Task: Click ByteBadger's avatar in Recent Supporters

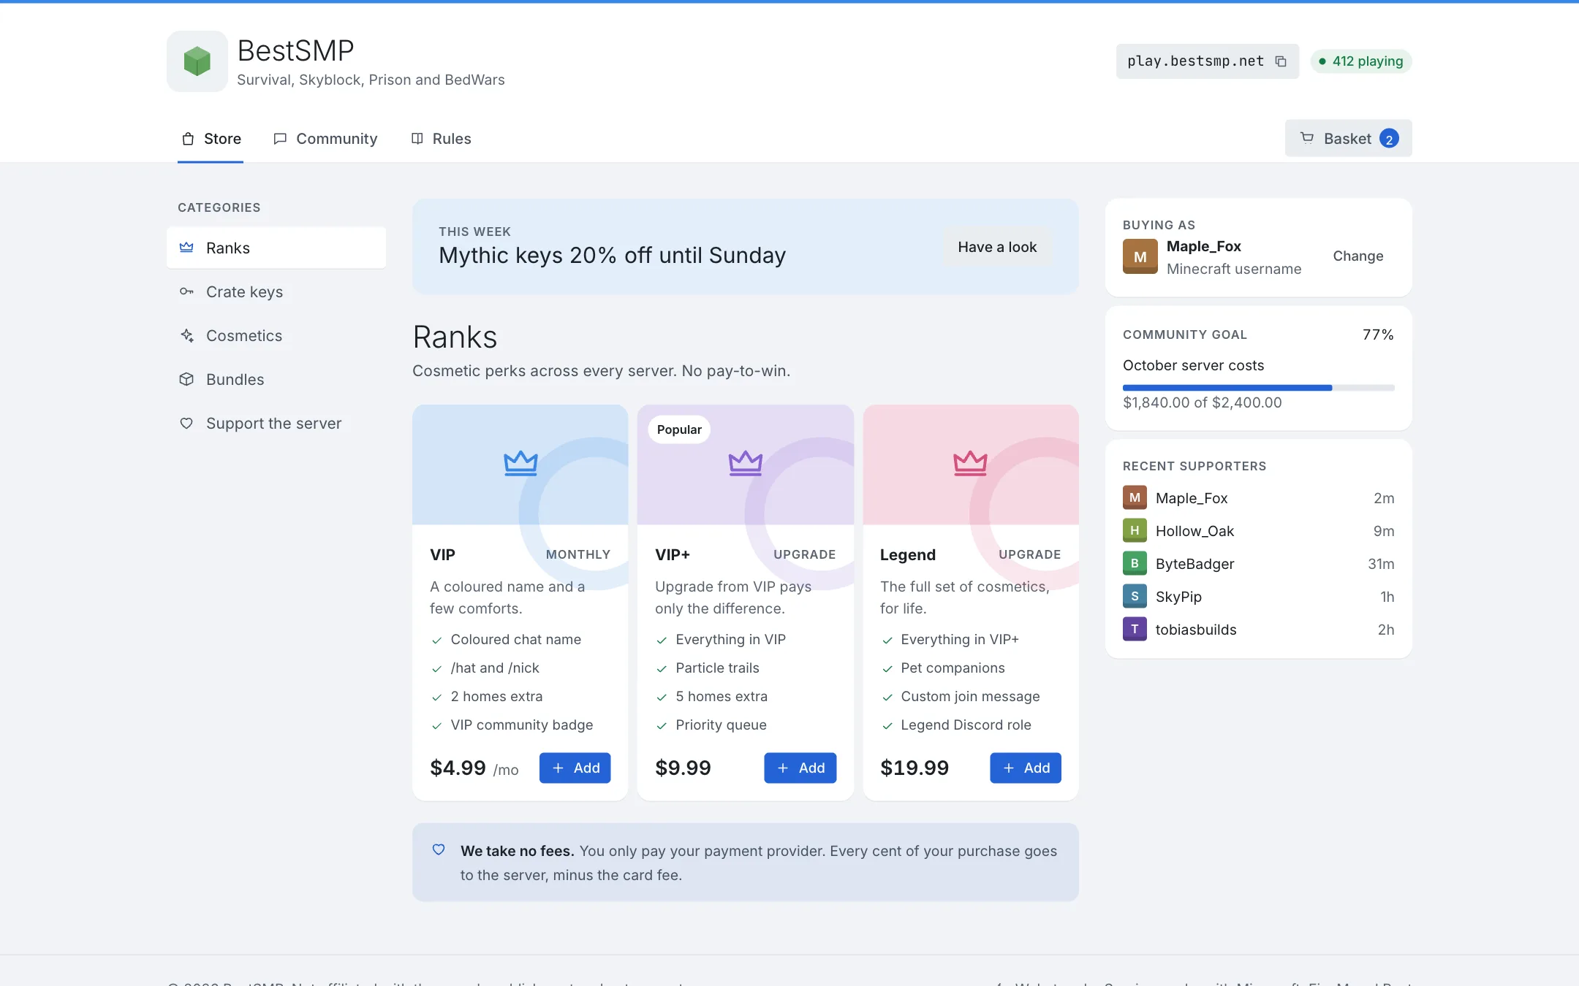Action: (1135, 563)
